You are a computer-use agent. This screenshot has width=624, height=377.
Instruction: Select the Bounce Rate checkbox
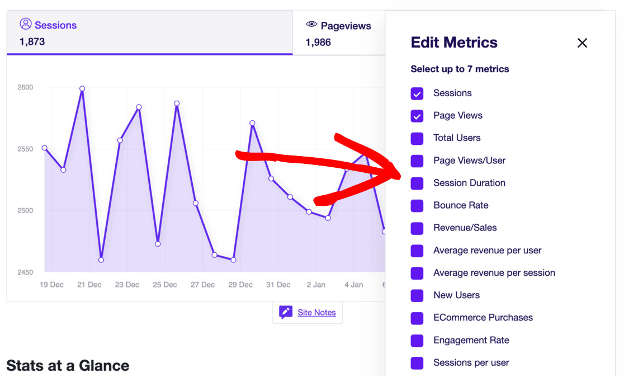coord(417,206)
